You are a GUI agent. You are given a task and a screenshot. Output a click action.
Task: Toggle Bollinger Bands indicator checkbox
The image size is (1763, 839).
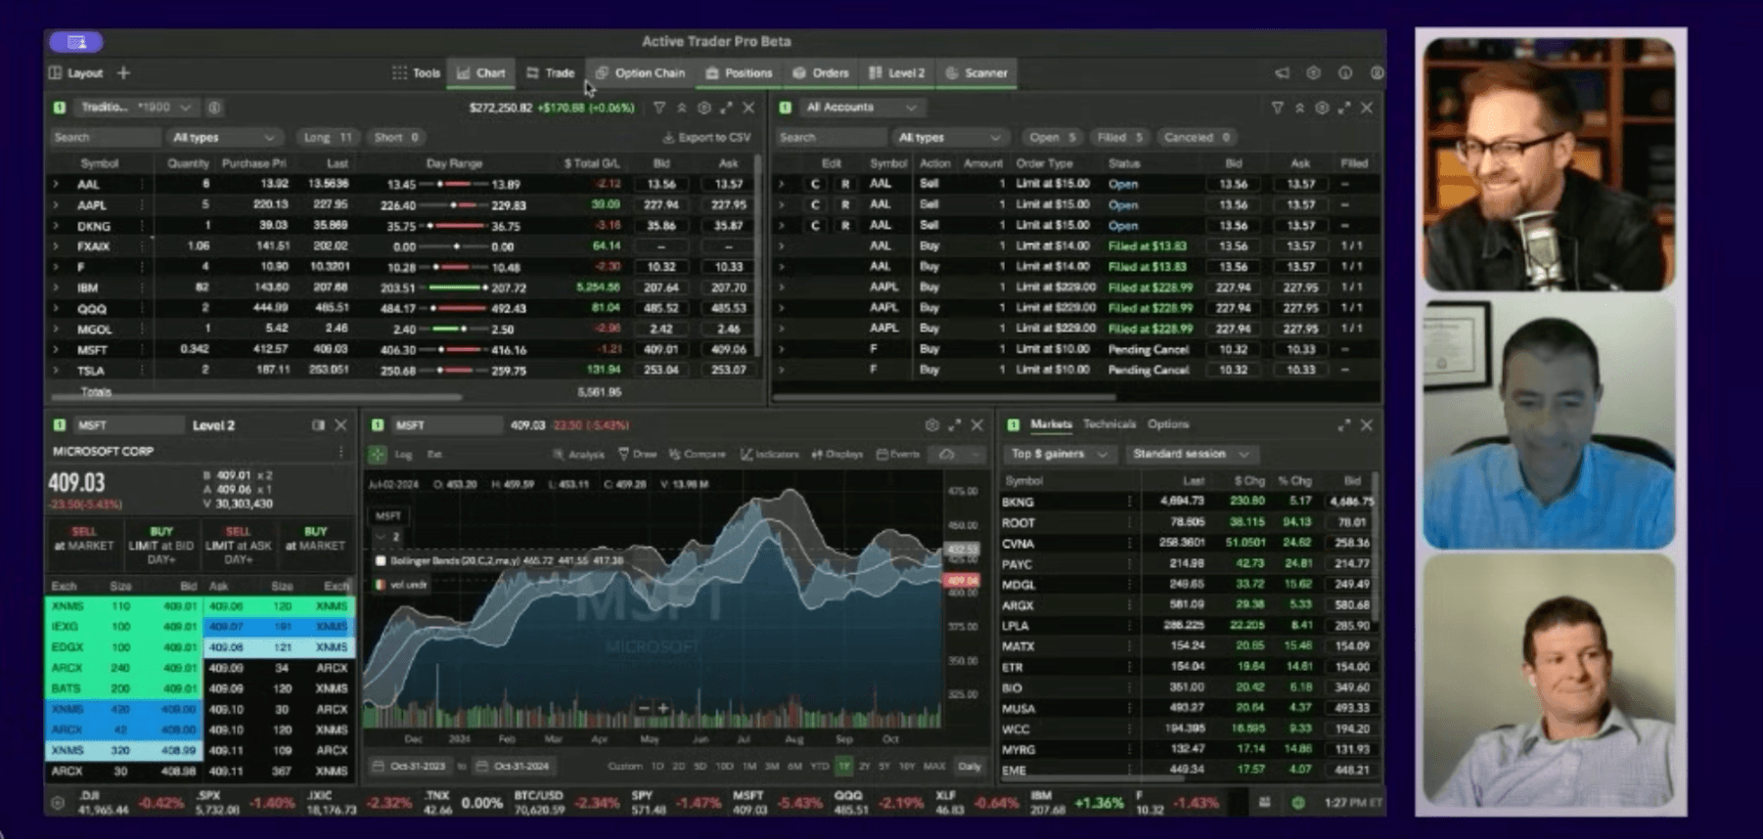tap(381, 561)
